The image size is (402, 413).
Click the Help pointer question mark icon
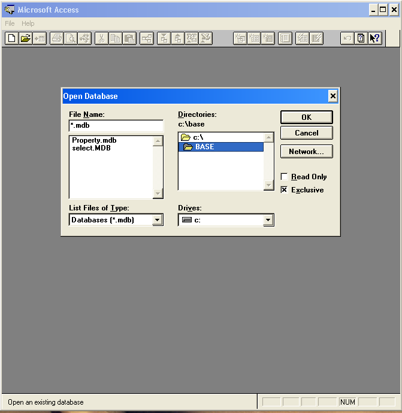pos(375,38)
